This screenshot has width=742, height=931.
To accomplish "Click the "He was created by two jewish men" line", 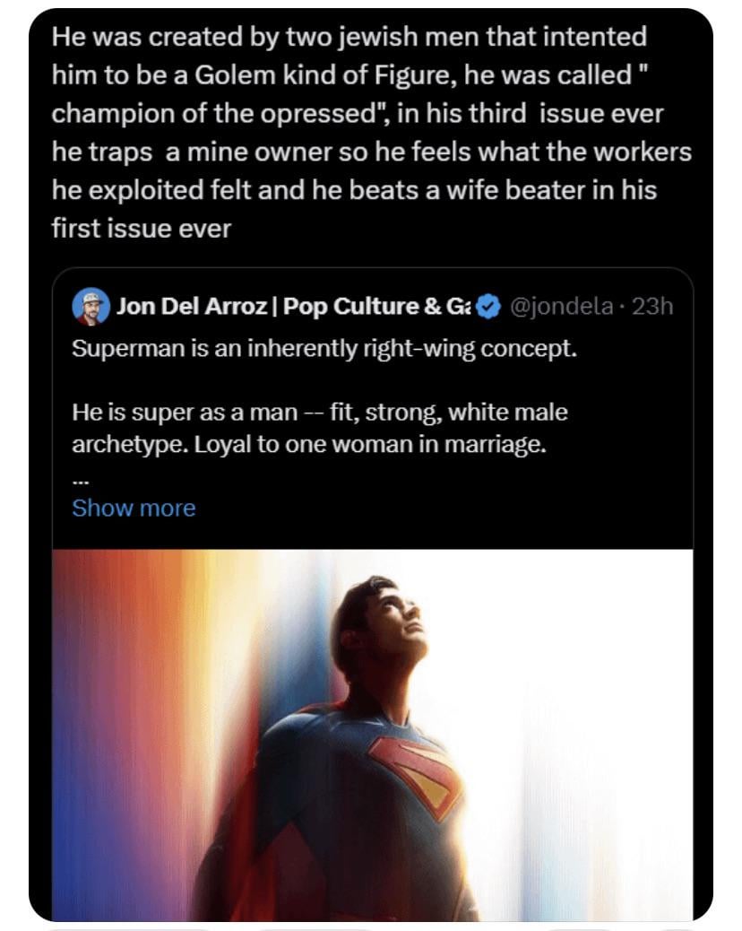I will [349, 37].
